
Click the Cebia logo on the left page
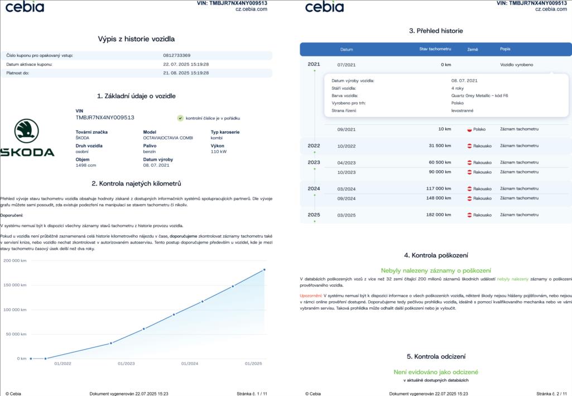pyautogui.click(x=25, y=7)
